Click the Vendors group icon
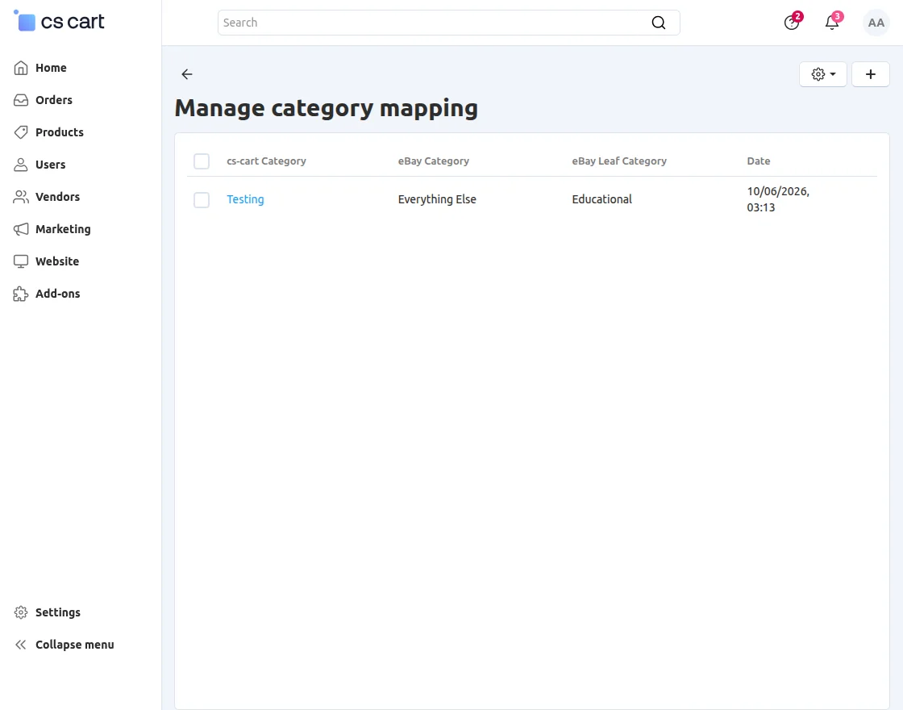This screenshot has width=903, height=710. pyautogui.click(x=21, y=197)
